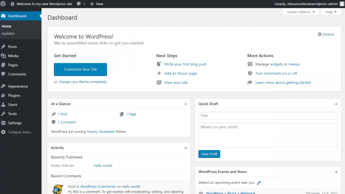Collapse the WordPress Events and News panel

pos(336,172)
